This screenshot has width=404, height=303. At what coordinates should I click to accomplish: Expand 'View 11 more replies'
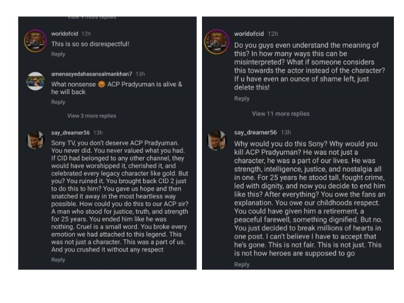pos(280,114)
